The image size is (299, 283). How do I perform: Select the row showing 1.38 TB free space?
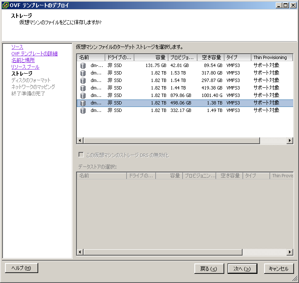coord(185,103)
